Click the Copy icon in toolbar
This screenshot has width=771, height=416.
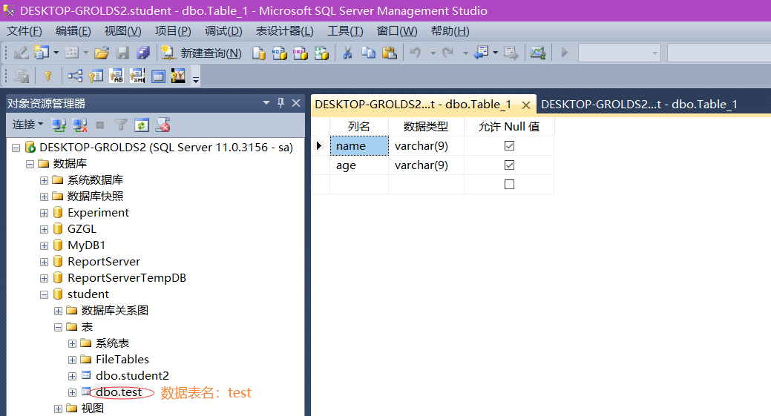coord(368,53)
